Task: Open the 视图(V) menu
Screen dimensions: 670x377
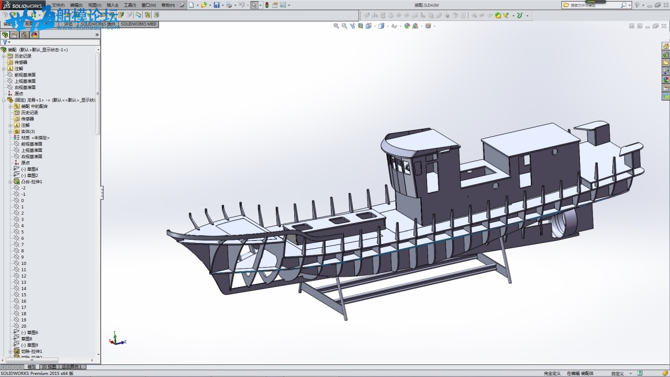Action: click(95, 5)
